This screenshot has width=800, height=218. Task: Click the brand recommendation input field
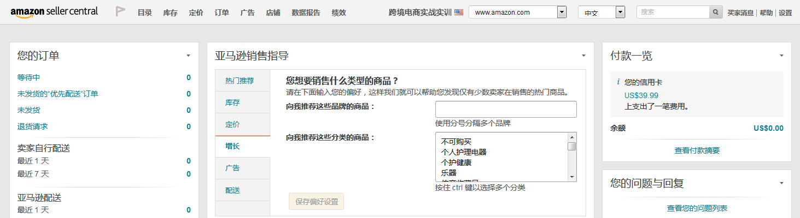506,109
